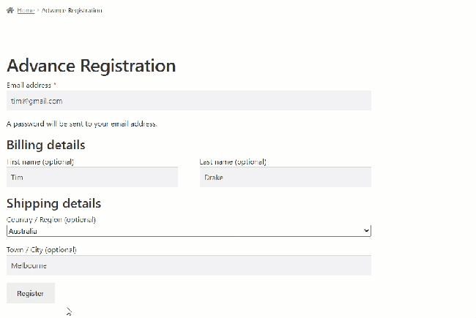Focus the First name field containing Tim

pyautogui.click(x=92, y=177)
